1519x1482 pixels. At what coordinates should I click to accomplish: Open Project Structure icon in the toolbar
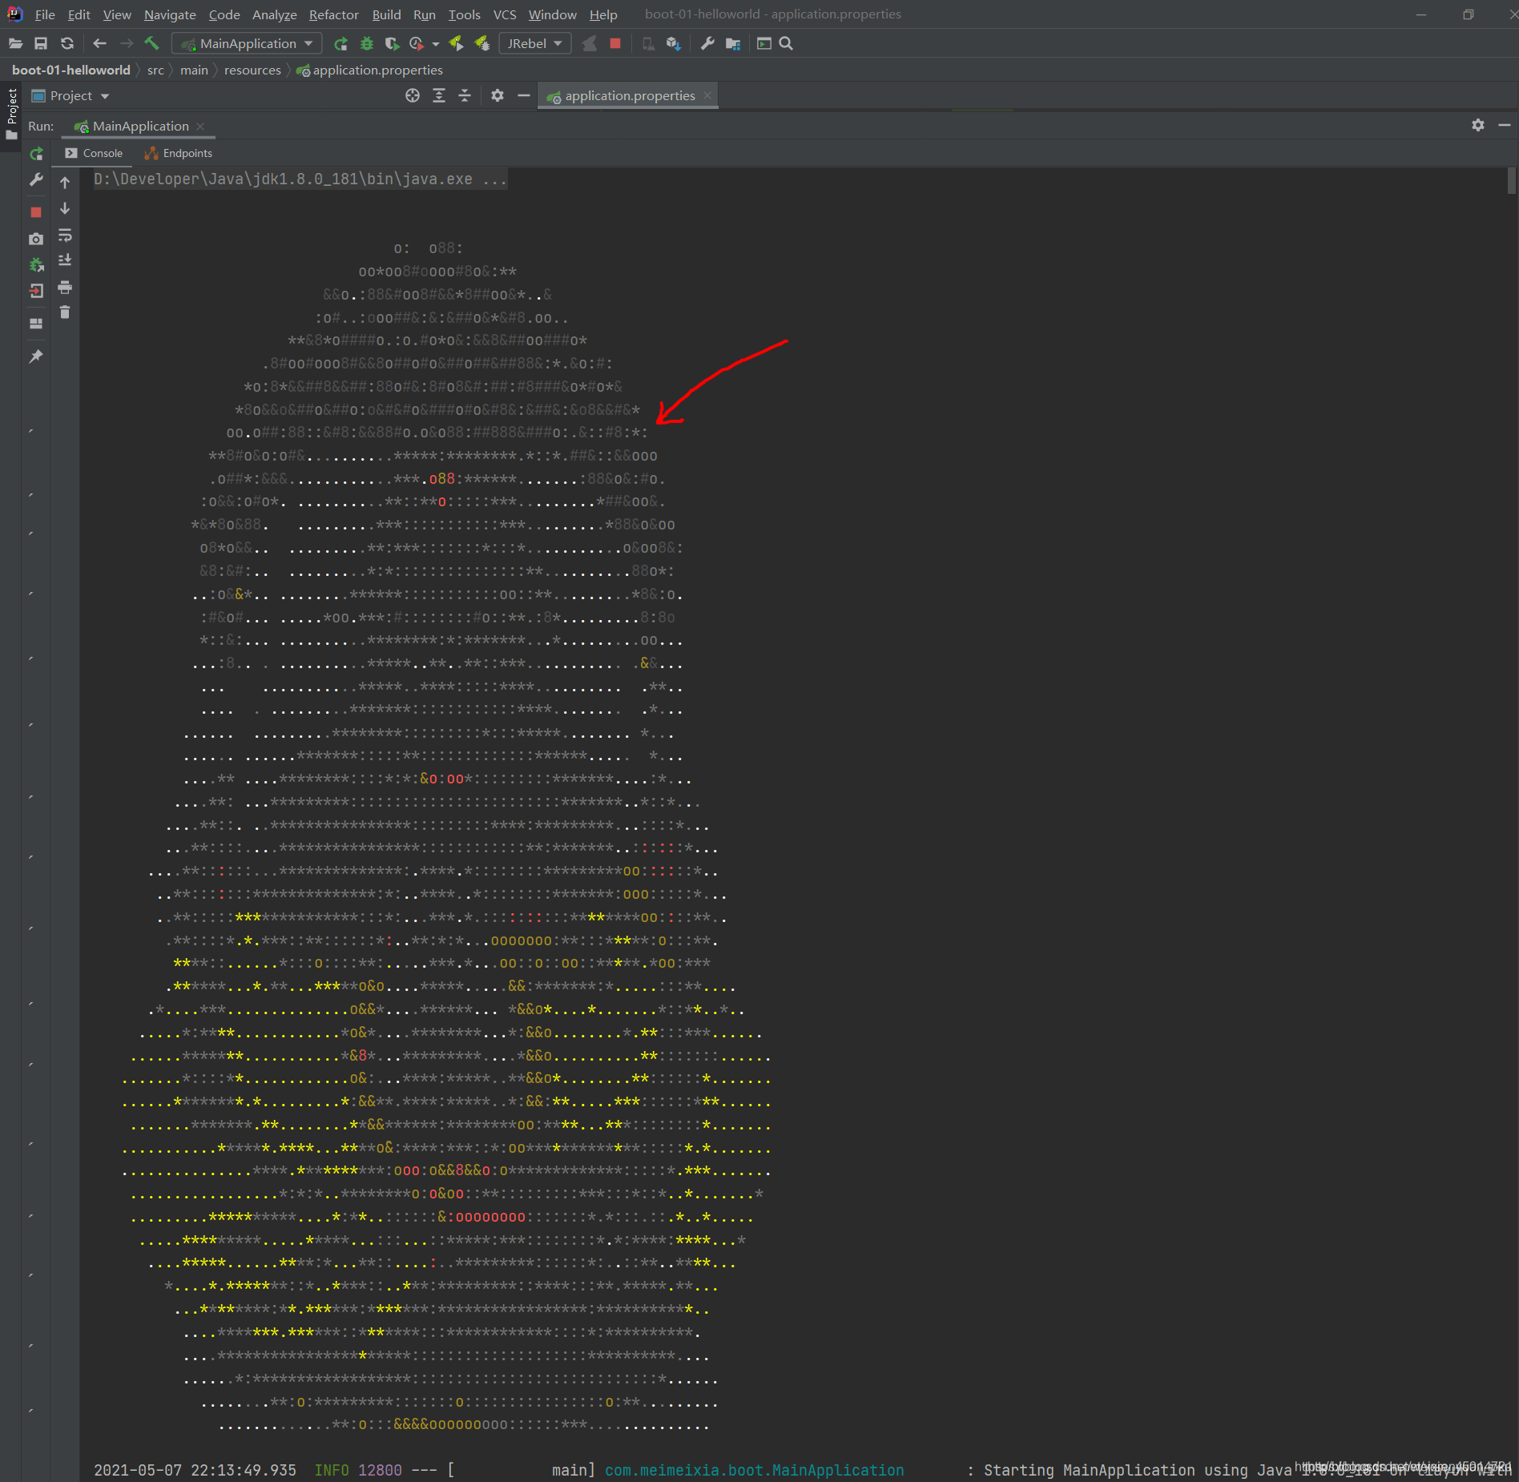point(733,43)
